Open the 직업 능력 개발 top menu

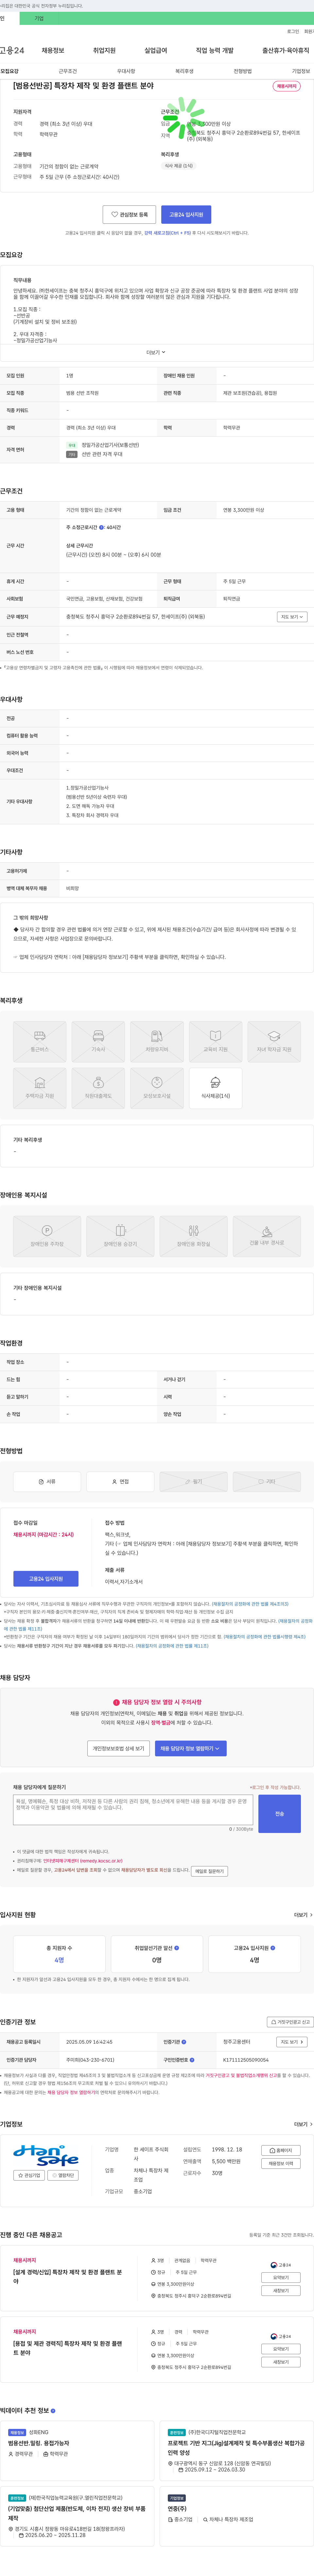coord(214,50)
